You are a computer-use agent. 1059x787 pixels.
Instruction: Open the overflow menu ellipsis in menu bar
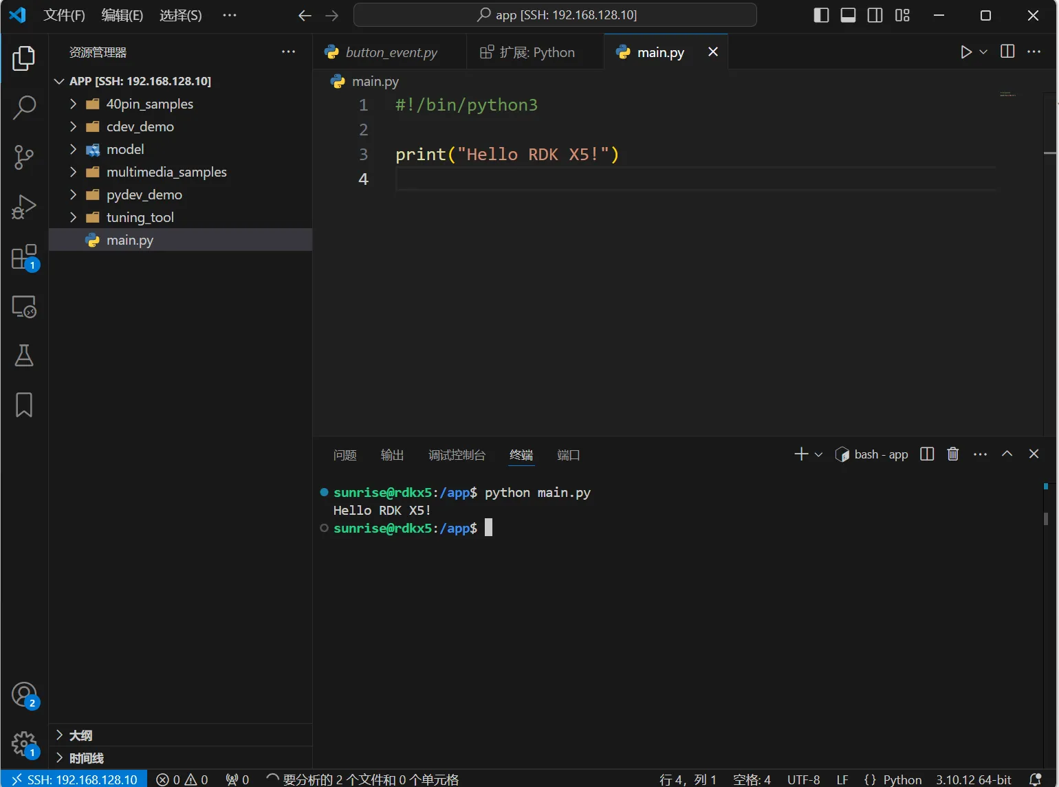tap(230, 15)
